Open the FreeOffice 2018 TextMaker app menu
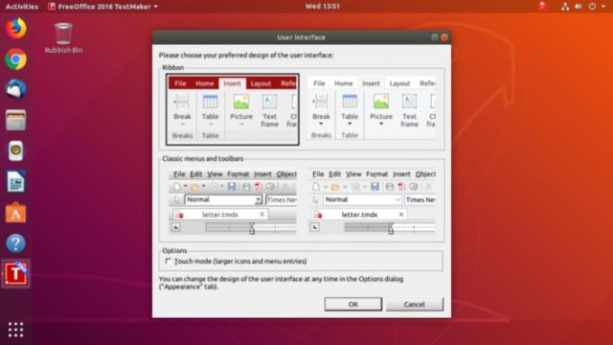This screenshot has height=345, width=613. pos(102,7)
